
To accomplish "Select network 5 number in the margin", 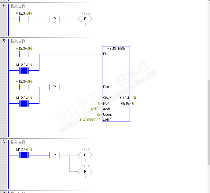I will point(4,41).
